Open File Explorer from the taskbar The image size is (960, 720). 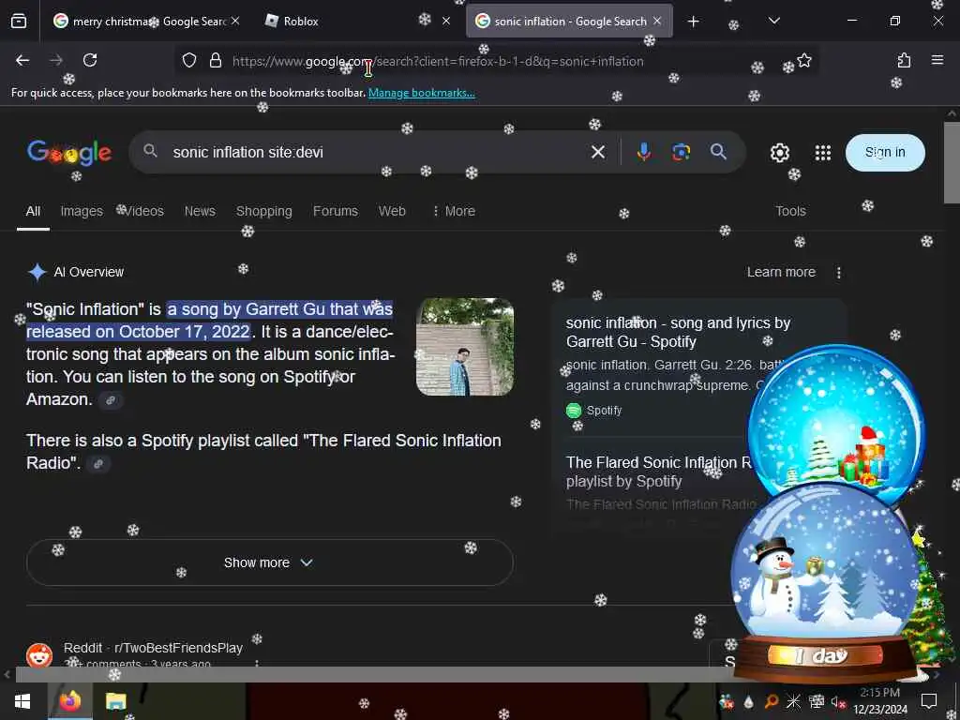coord(115,701)
